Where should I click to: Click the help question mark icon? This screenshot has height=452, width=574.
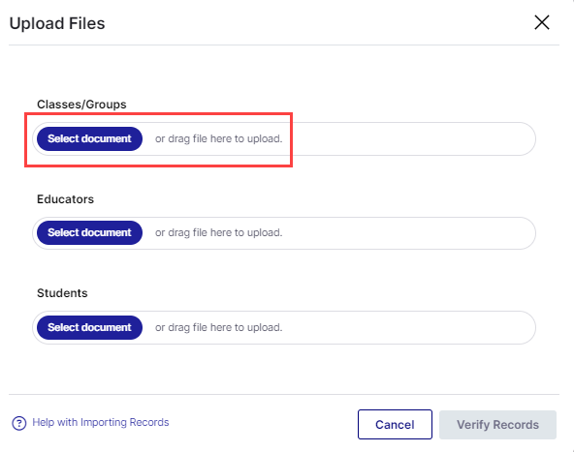[19, 424]
